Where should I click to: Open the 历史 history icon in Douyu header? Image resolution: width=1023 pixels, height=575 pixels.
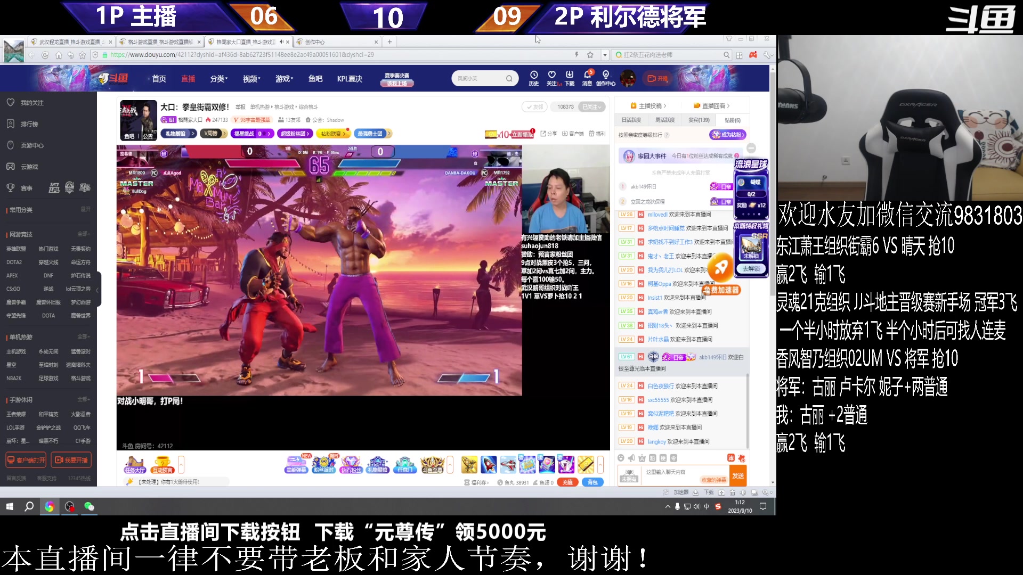[533, 78]
